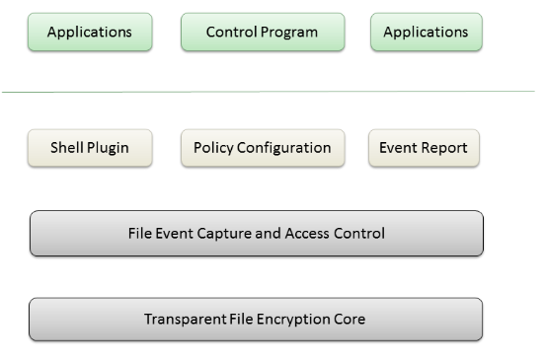
Task: Click the word 'Core' in the bottom bar
Action: pyautogui.click(x=350, y=320)
